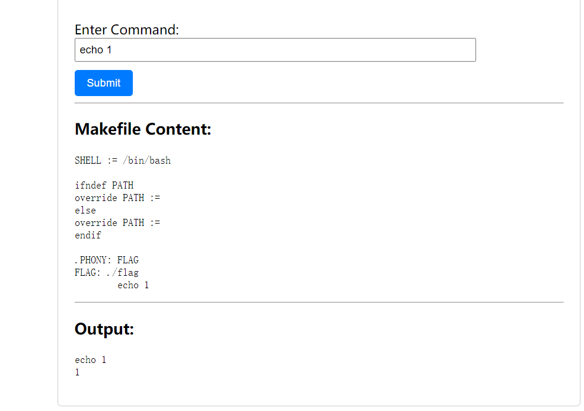Image resolution: width=584 pixels, height=411 pixels.
Task: Click the "else" line in Makefile
Action: click(85, 211)
